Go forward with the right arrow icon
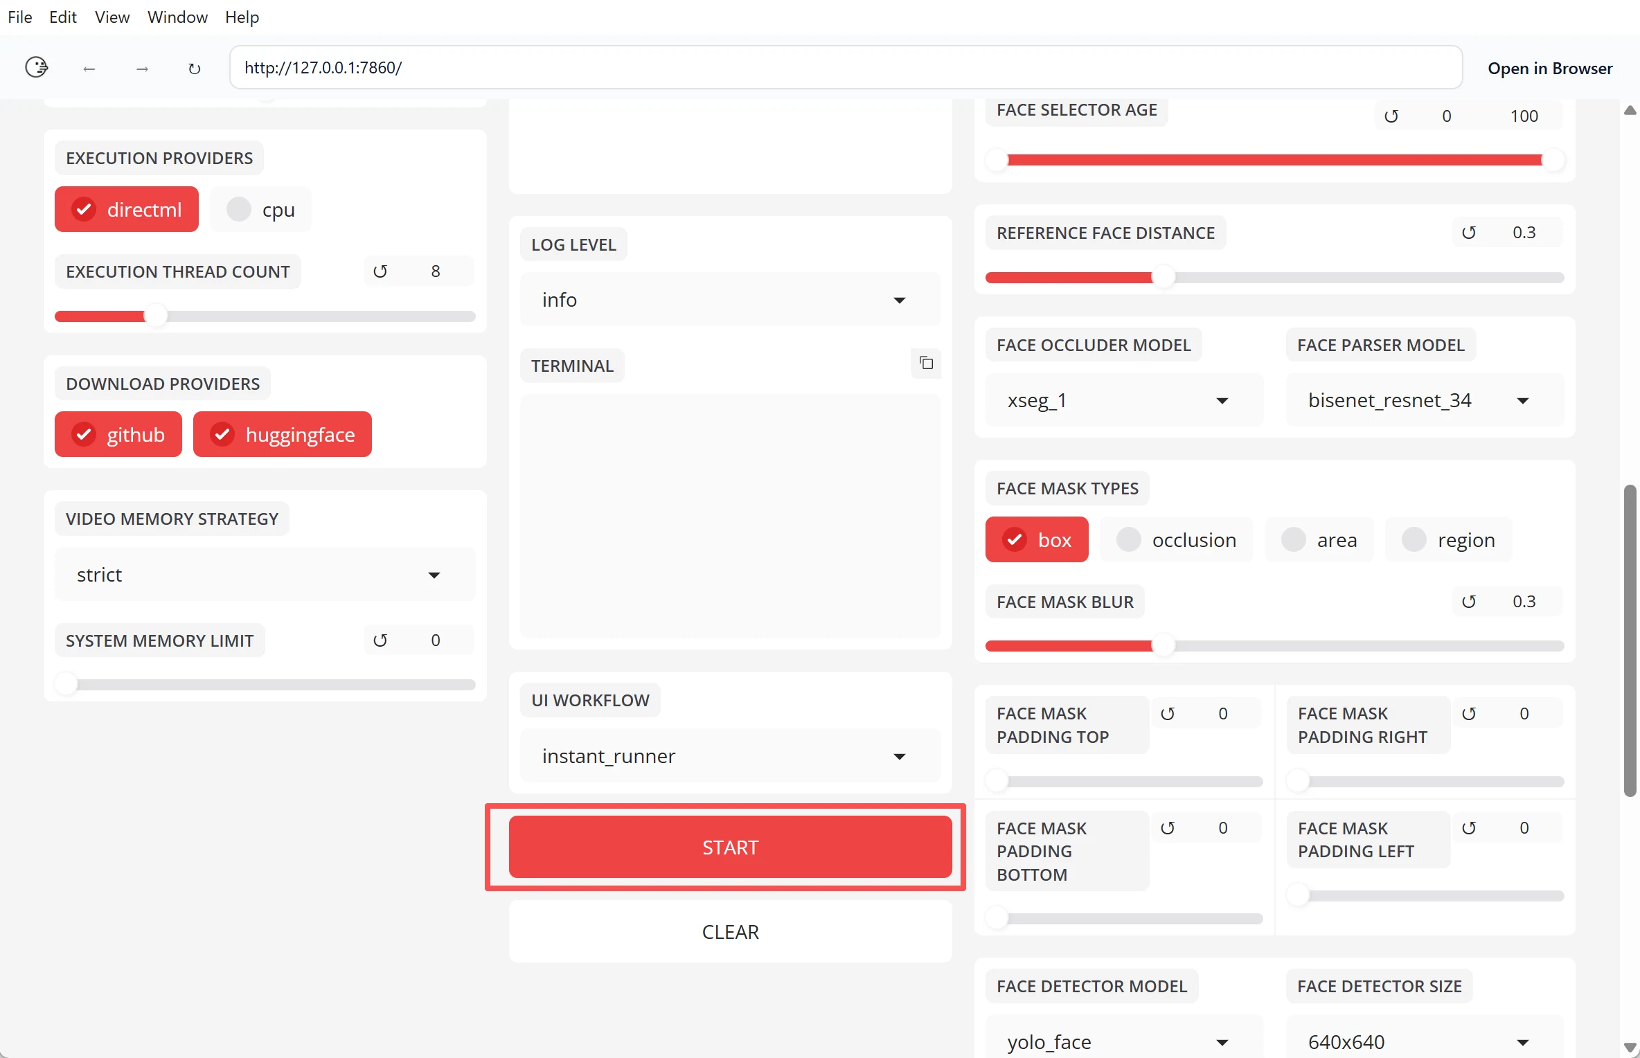This screenshot has width=1640, height=1058. tap(142, 69)
